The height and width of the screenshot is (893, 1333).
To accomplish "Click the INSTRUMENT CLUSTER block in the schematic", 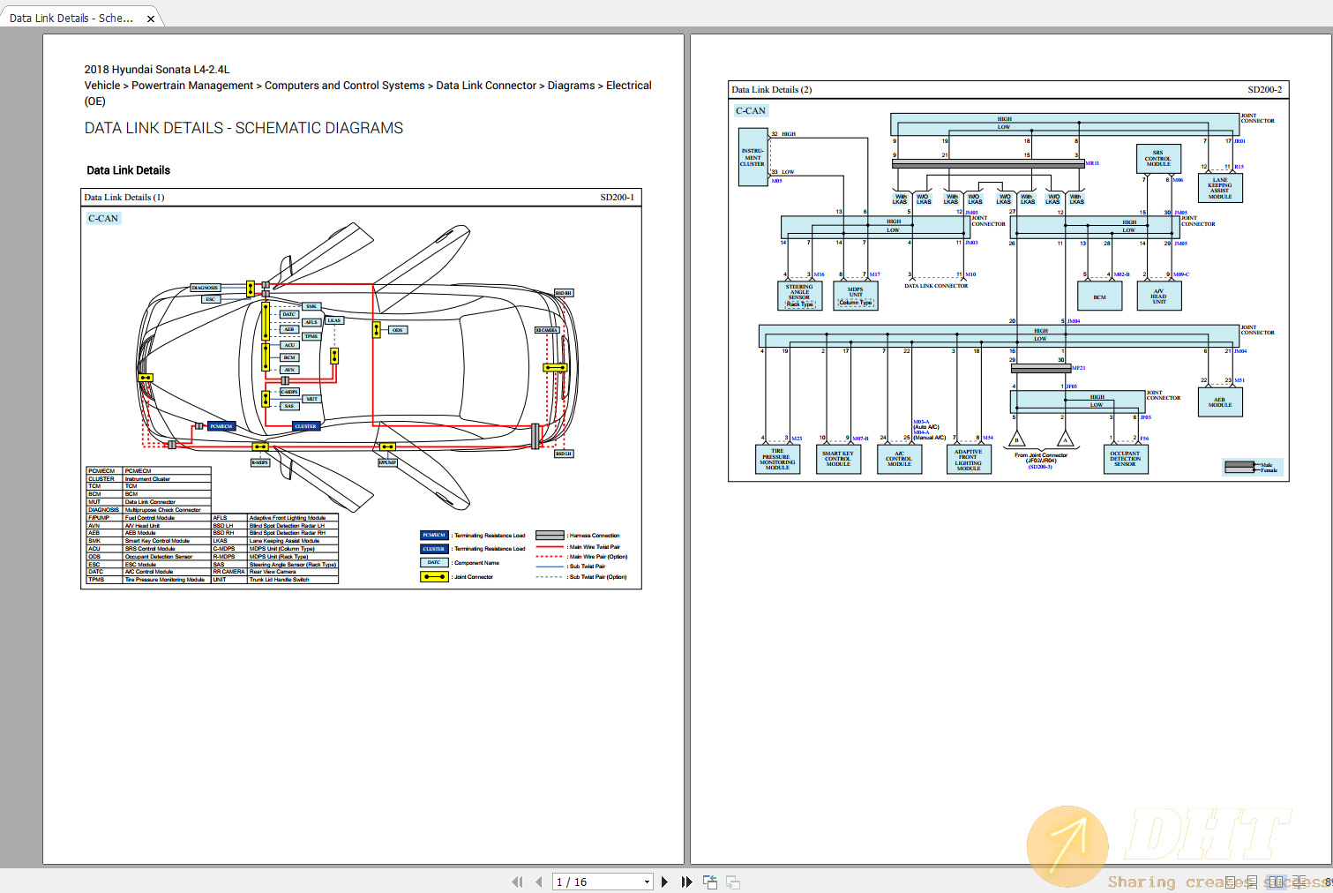I will 753,157.
